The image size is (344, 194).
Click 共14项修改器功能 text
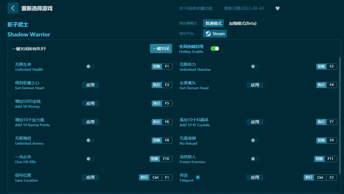(x=196, y=8)
